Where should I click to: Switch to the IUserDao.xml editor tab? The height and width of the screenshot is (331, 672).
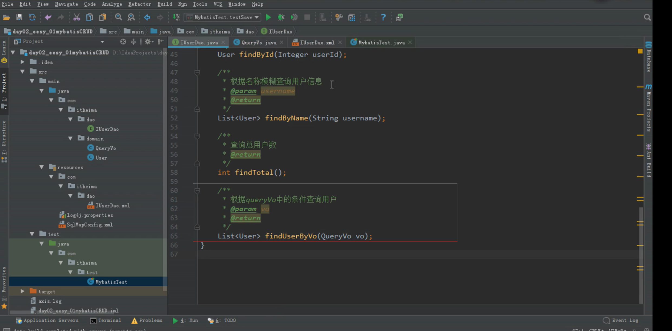(x=317, y=42)
